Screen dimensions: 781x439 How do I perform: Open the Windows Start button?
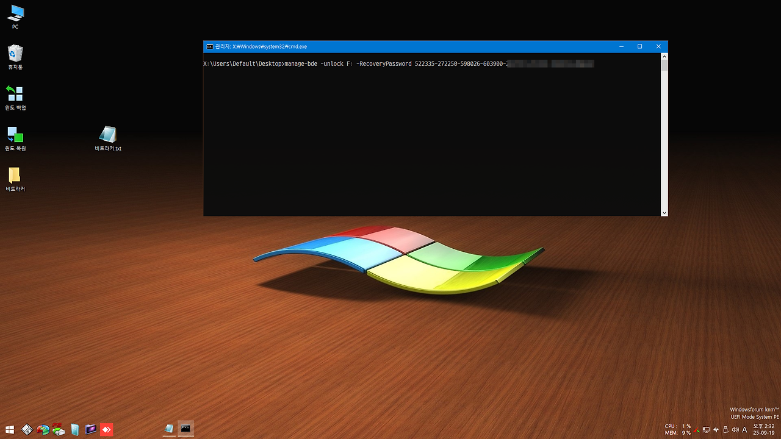pyautogui.click(x=10, y=429)
